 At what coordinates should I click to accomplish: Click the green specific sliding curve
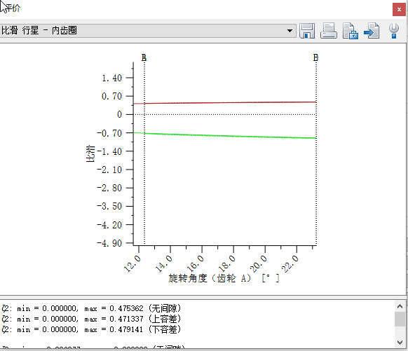(225, 135)
